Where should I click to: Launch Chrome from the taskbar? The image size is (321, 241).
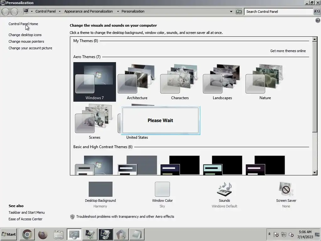pos(27,234)
